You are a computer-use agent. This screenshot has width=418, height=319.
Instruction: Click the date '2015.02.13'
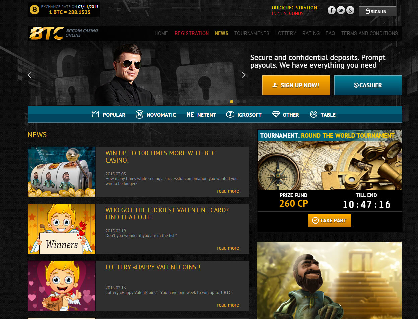tap(116, 288)
